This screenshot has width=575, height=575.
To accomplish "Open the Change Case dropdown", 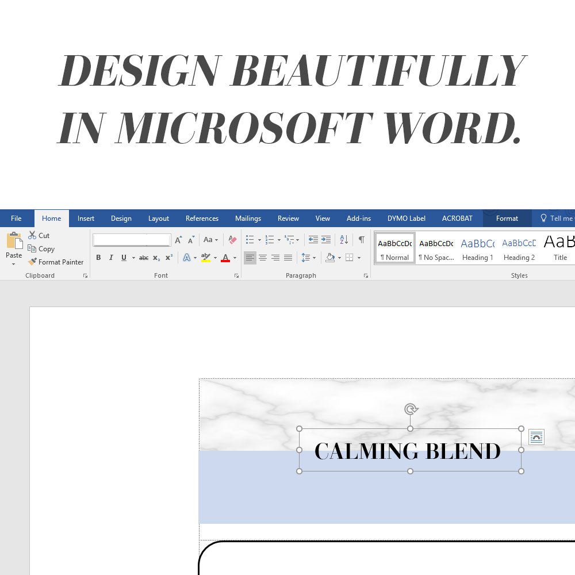I will point(210,240).
